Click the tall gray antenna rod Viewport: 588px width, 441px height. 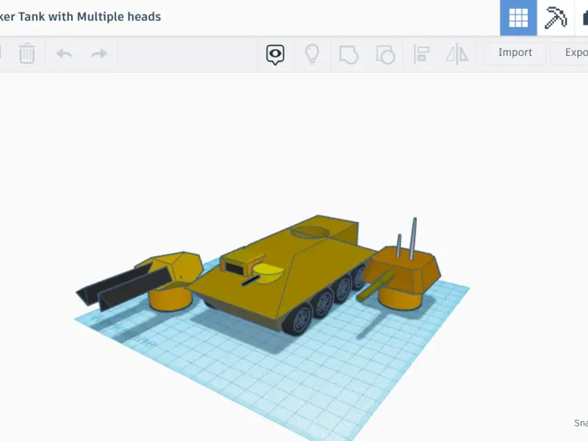(x=413, y=238)
